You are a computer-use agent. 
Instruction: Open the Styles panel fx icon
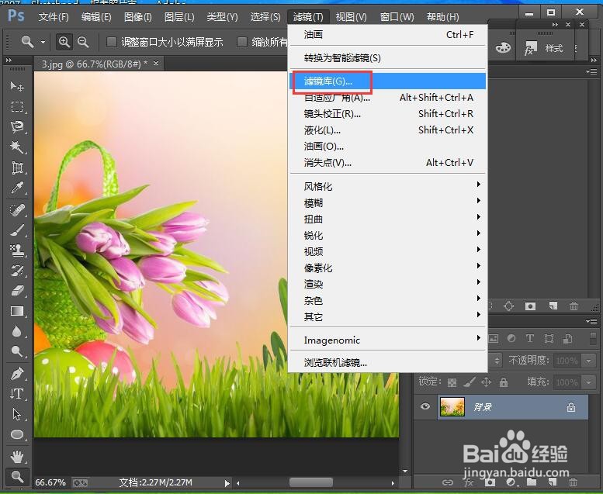530,48
